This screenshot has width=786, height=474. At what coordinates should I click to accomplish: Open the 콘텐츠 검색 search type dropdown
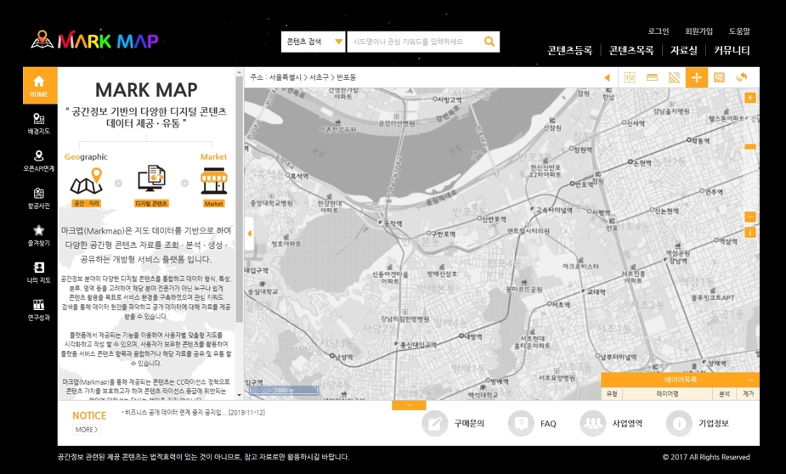pos(313,42)
